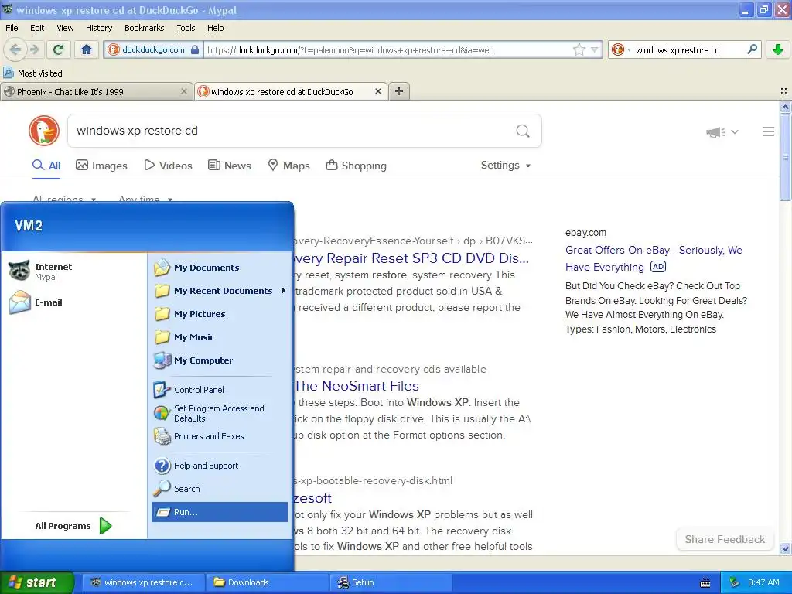Bookmark this page with the star icon
This screenshot has height=594, width=792.
(579, 49)
